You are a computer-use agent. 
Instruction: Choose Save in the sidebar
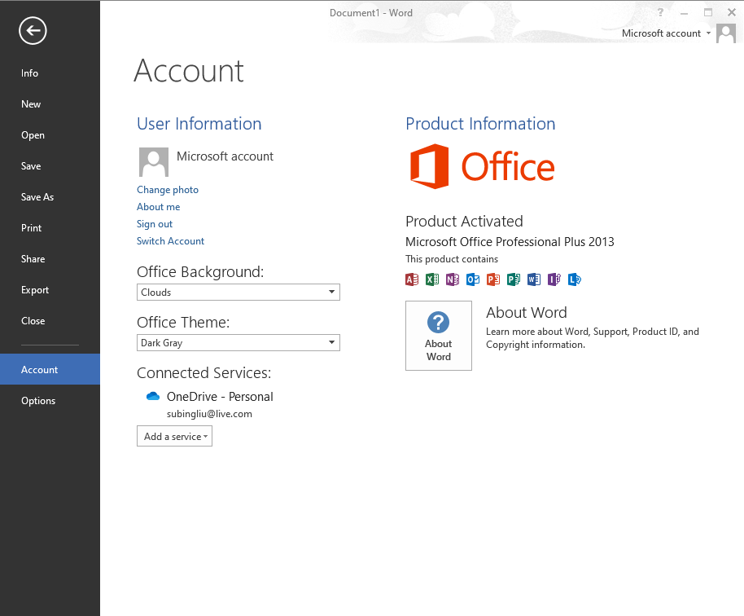tap(50, 165)
